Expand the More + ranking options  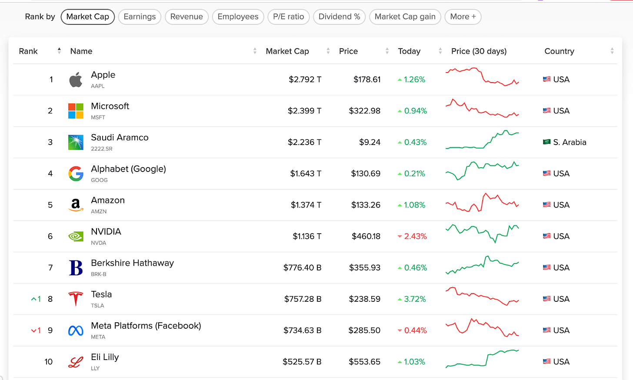[463, 17]
